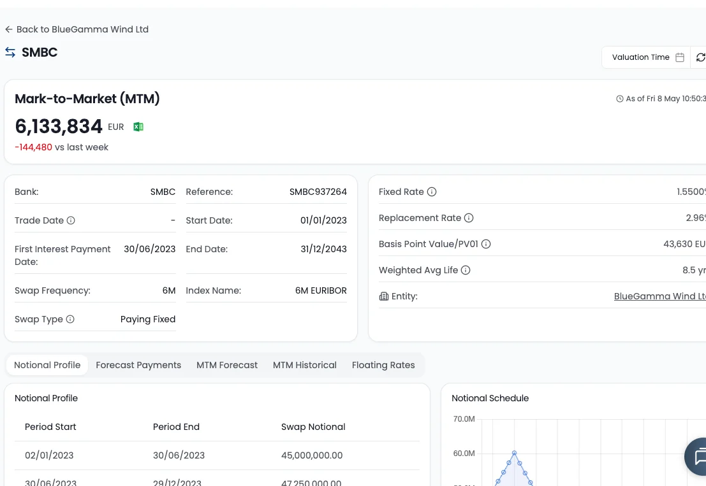This screenshot has height=486, width=706.
Task: Click the reference value SMBC937264
Action: pyautogui.click(x=318, y=192)
